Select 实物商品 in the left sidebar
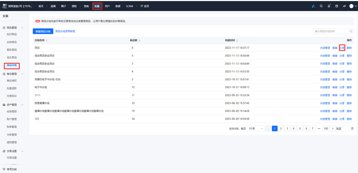The height and width of the screenshot is (173, 358). click(x=12, y=42)
